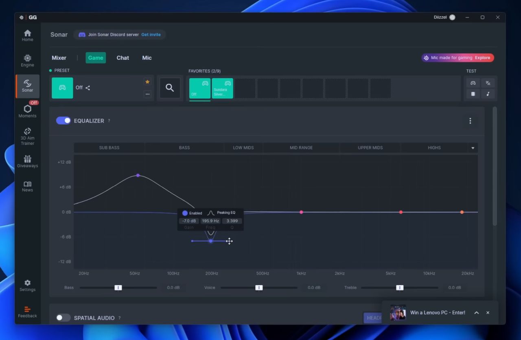The height and width of the screenshot is (340, 521).
Task: Open Settings gear in sidebar
Action: point(27,286)
